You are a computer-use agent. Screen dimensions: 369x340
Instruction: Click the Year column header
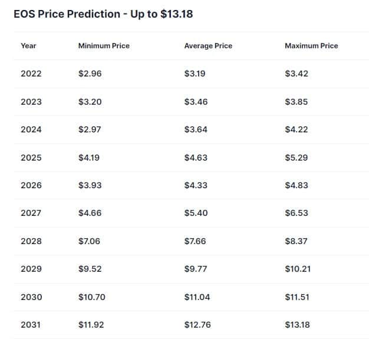click(x=28, y=46)
